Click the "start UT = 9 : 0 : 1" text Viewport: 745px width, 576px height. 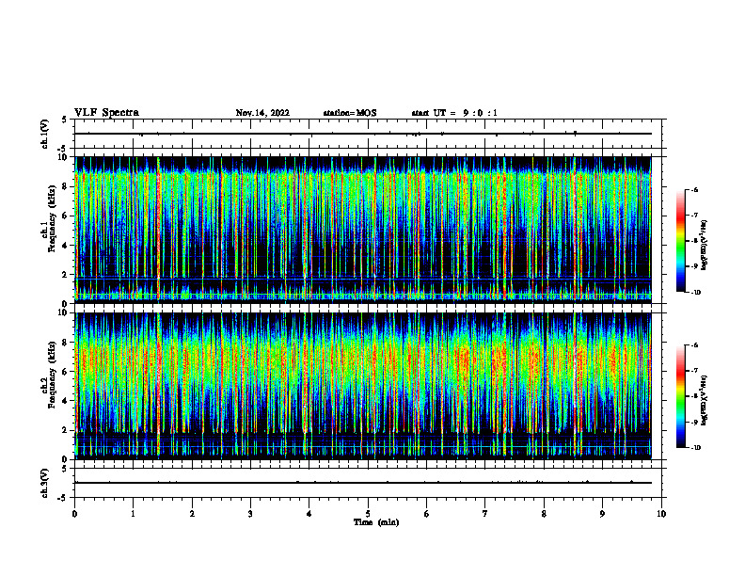(454, 113)
